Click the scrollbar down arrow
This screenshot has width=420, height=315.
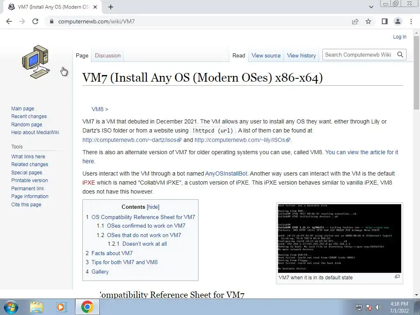[x=417, y=295]
